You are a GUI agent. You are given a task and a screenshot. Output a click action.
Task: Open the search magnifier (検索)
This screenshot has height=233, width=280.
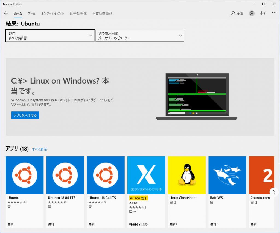(237, 13)
